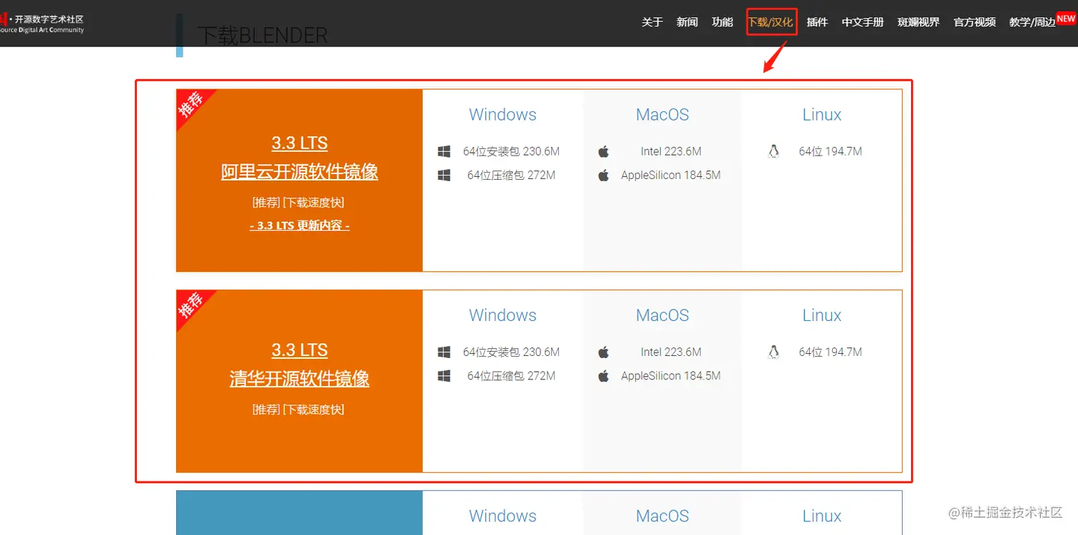
Task: Click Apple icon beside Tsinghua Intel 223.6M
Action: click(604, 352)
